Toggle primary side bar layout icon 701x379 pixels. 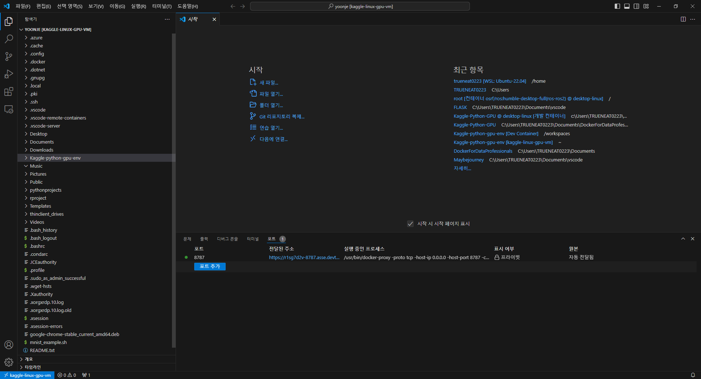click(617, 6)
